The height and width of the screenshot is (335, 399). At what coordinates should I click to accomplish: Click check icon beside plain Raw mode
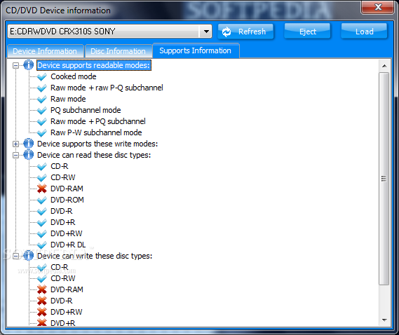pyautogui.click(x=42, y=99)
